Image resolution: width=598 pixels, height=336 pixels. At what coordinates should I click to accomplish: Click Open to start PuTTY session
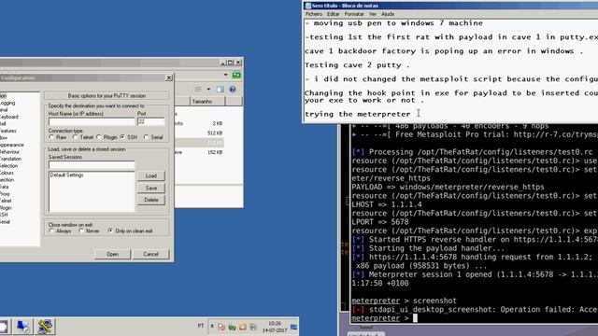tap(112, 254)
